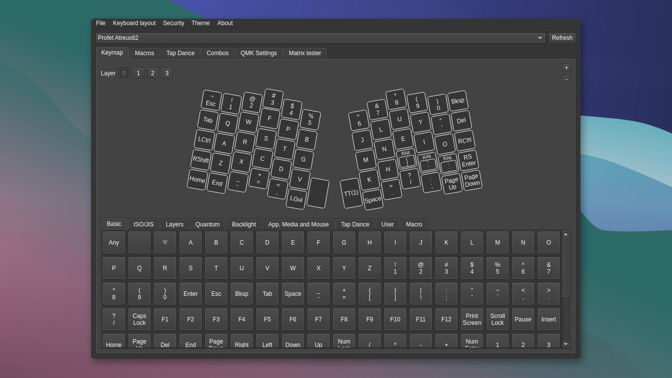Image resolution: width=672 pixels, height=378 pixels.
Task: Click the blank key next to LGui
Action: pos(318,193)
